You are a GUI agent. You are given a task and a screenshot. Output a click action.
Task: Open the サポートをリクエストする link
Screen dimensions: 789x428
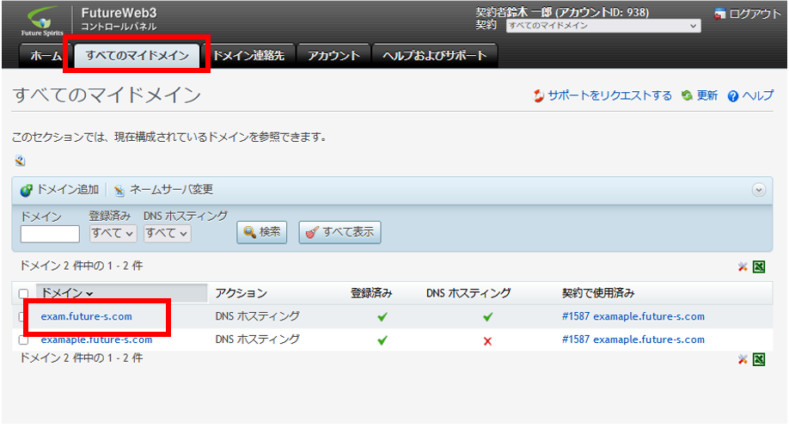610,95
